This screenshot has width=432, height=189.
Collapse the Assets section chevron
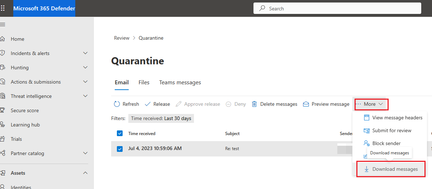pyautogui.click(x=85, y=173)
